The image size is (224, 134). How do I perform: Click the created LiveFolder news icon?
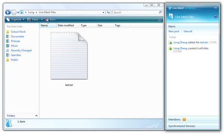170,48
